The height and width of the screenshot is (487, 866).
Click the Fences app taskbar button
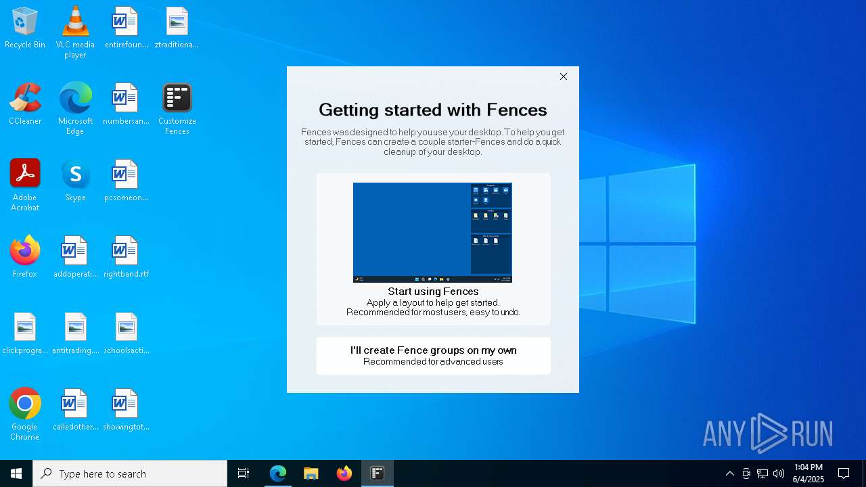click(378, 473)
